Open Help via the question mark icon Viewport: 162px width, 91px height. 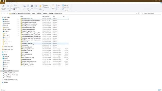click(x=161, y=3)
